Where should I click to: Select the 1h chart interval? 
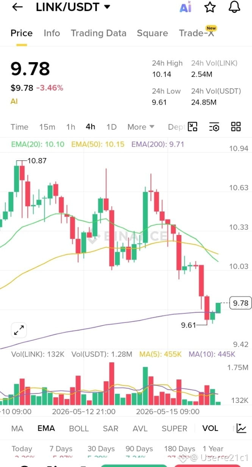71,127
